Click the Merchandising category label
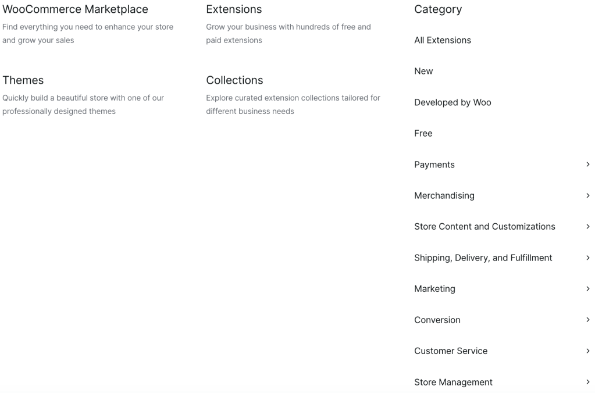The height and width of the screenshot is (393, 595). coord(444,195)
